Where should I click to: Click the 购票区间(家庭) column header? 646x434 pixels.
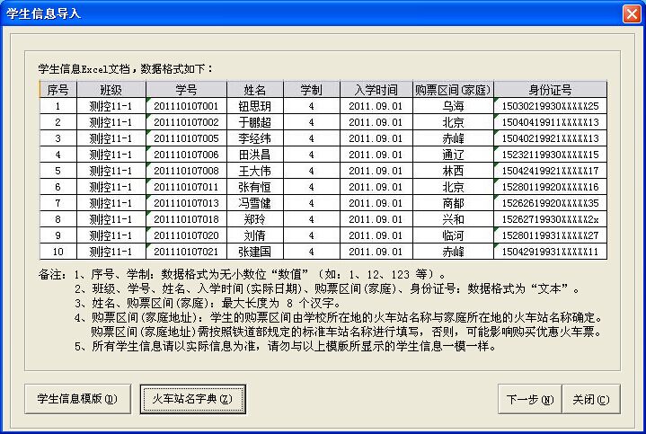click(x=453, y=90)
